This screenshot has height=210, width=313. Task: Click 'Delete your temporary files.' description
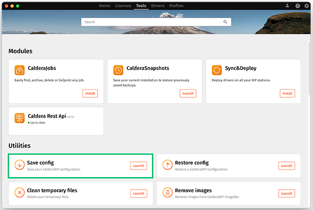point(48,197)
